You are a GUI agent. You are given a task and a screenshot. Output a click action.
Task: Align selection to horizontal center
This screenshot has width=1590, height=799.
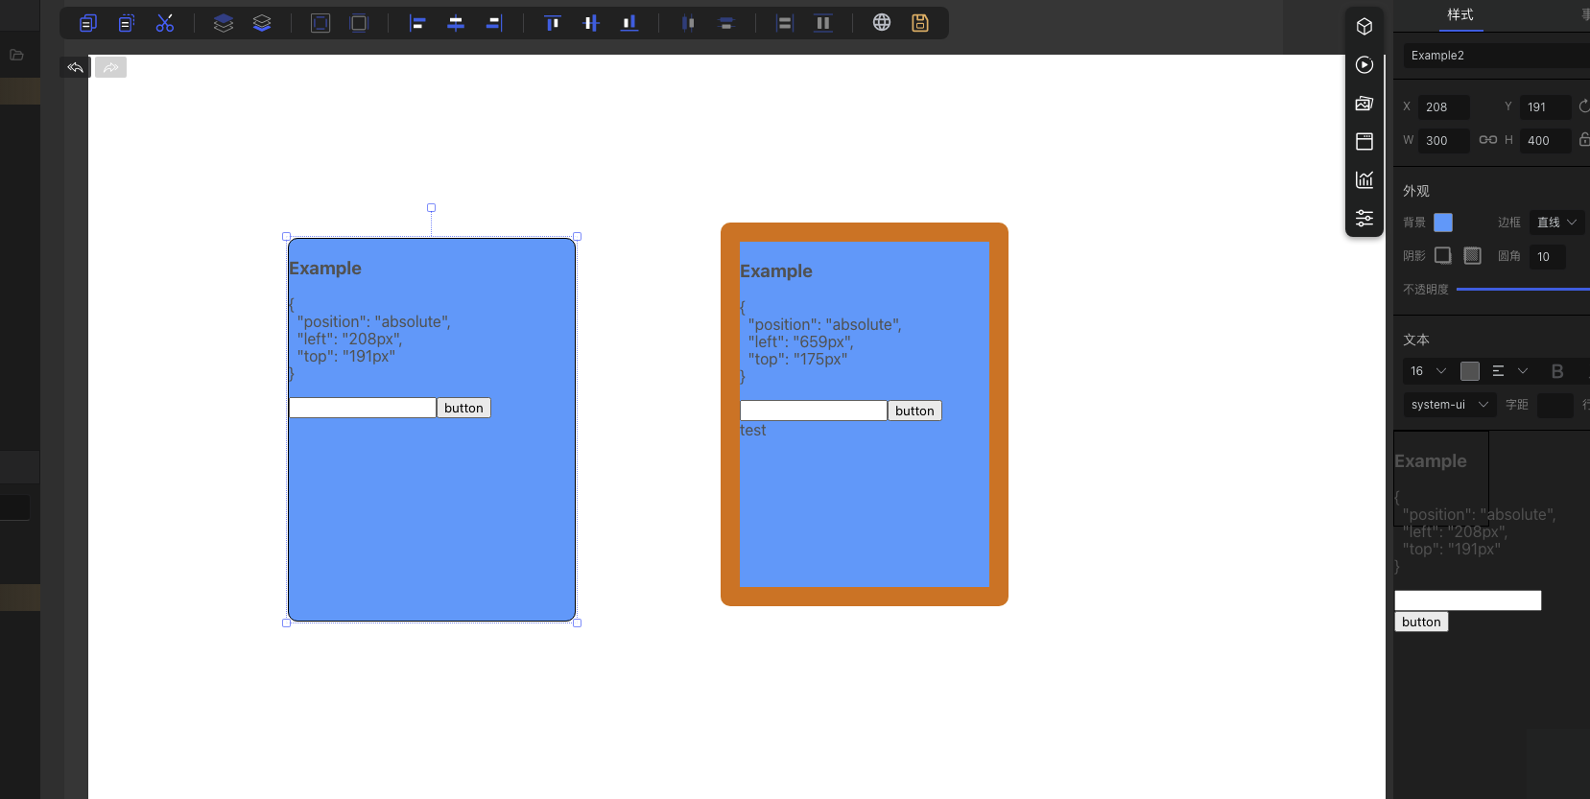[x=456, y=23]
